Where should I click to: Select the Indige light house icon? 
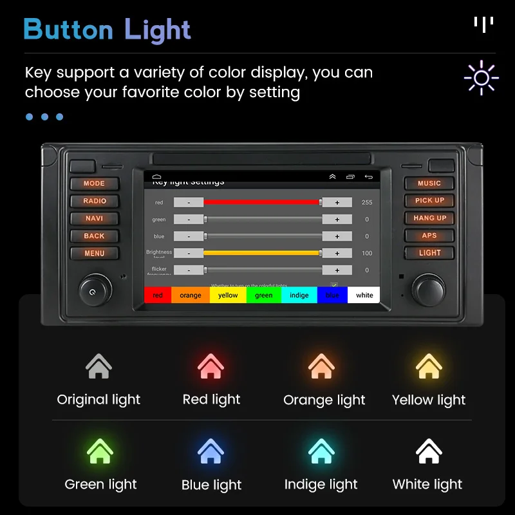click(321, 451)
